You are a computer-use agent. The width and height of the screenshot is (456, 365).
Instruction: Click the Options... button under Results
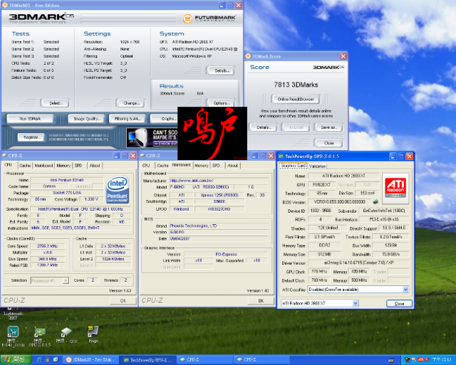(221, 102)
